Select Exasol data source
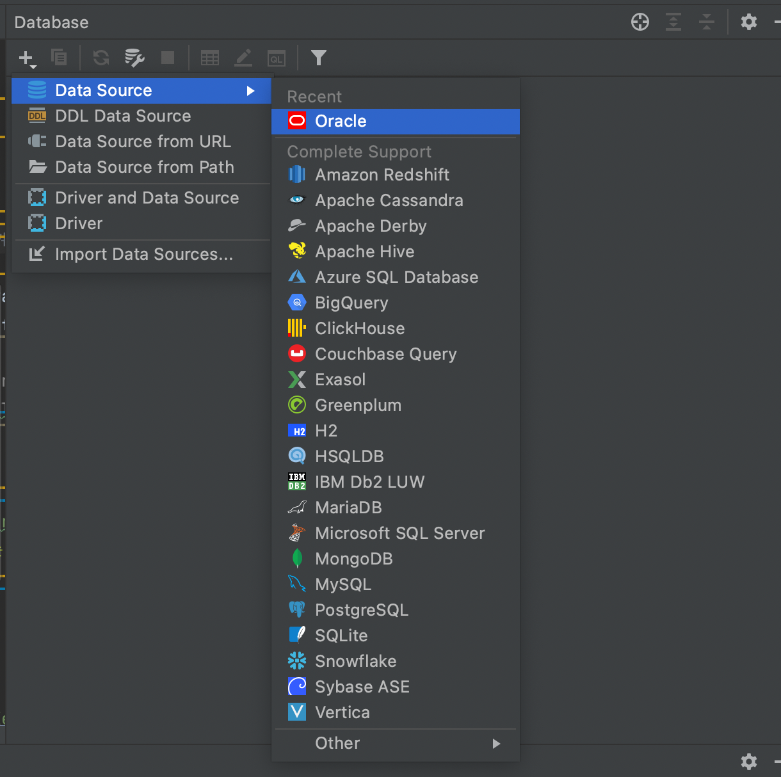The height and width of the screenshot is (777, 781). pyautogui.click(x=396, y=380)
